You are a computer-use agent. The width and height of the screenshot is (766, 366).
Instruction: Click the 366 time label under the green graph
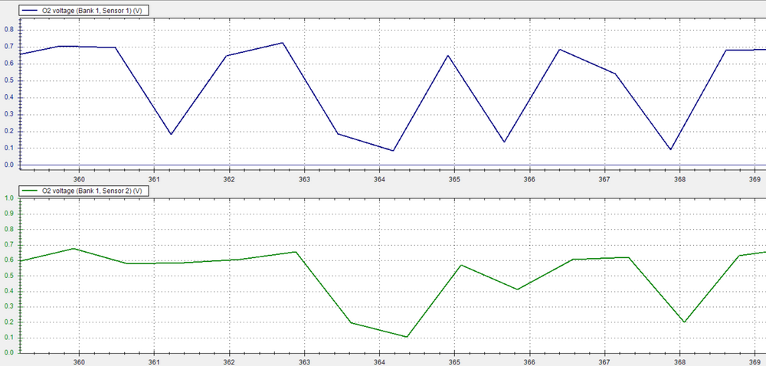[529, 362]
